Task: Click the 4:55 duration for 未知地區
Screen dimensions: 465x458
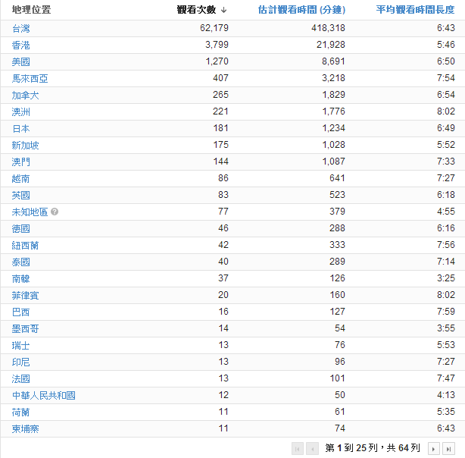Action: 446,211
